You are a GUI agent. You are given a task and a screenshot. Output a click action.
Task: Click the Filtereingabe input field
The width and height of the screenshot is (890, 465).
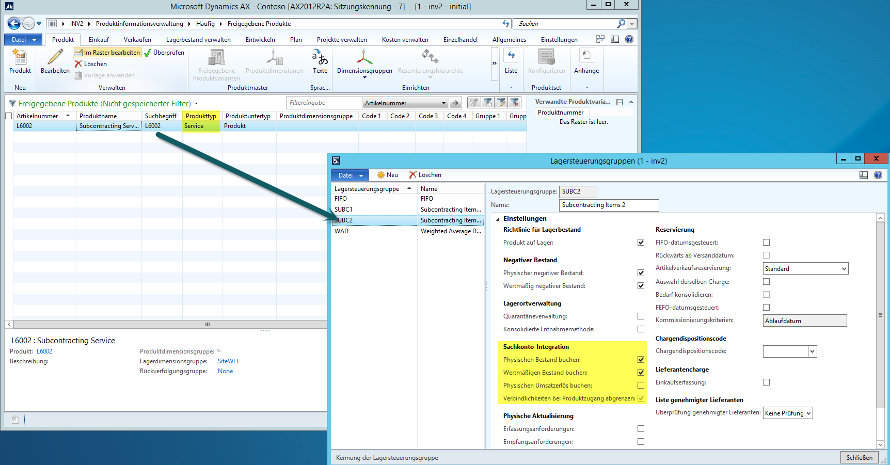coord(323,103)
